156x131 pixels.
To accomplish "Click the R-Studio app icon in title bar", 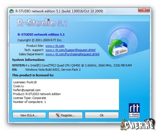I will 12,11.
